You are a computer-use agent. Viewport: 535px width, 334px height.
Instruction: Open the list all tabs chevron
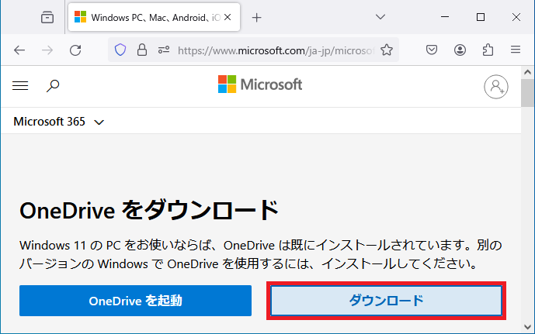380,17
